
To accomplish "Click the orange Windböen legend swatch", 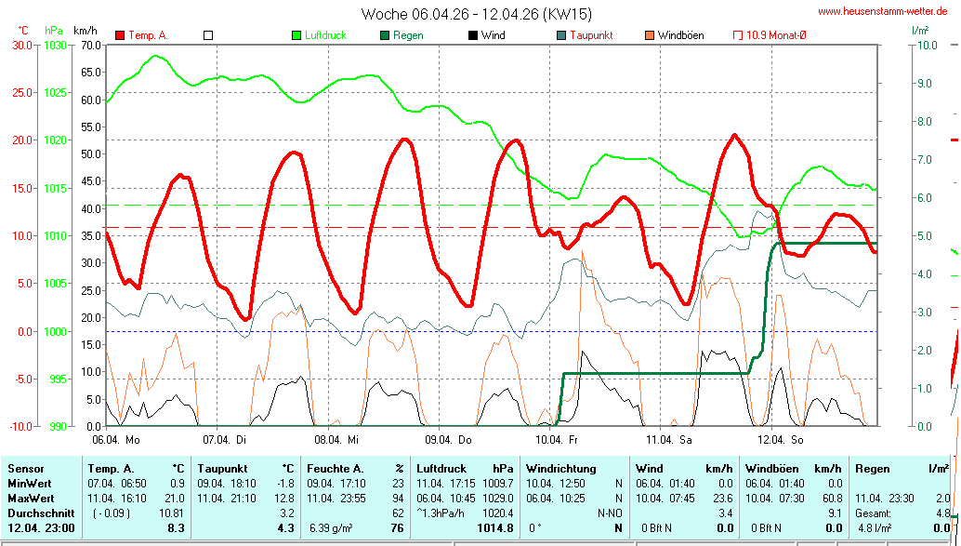I will [650, 35].
